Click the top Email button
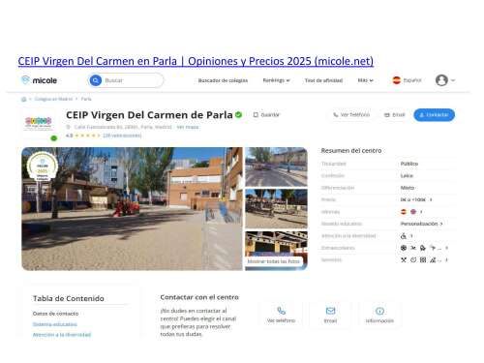 394,115
